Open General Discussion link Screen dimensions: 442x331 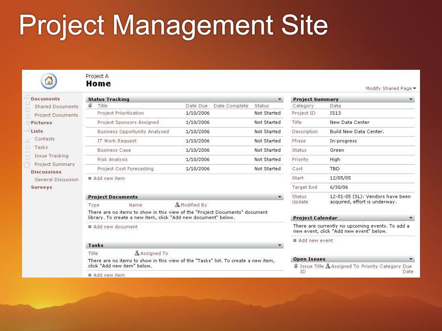(x=57, y=180)
